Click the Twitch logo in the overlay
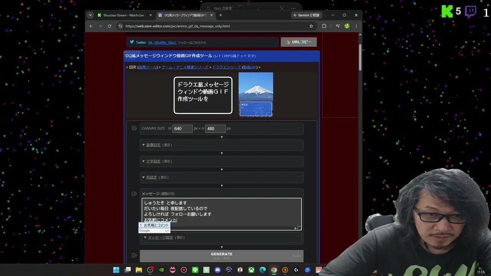 click(471, 12)
